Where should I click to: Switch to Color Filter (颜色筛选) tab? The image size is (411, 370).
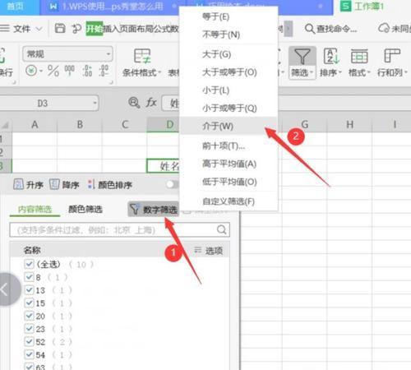85,210
